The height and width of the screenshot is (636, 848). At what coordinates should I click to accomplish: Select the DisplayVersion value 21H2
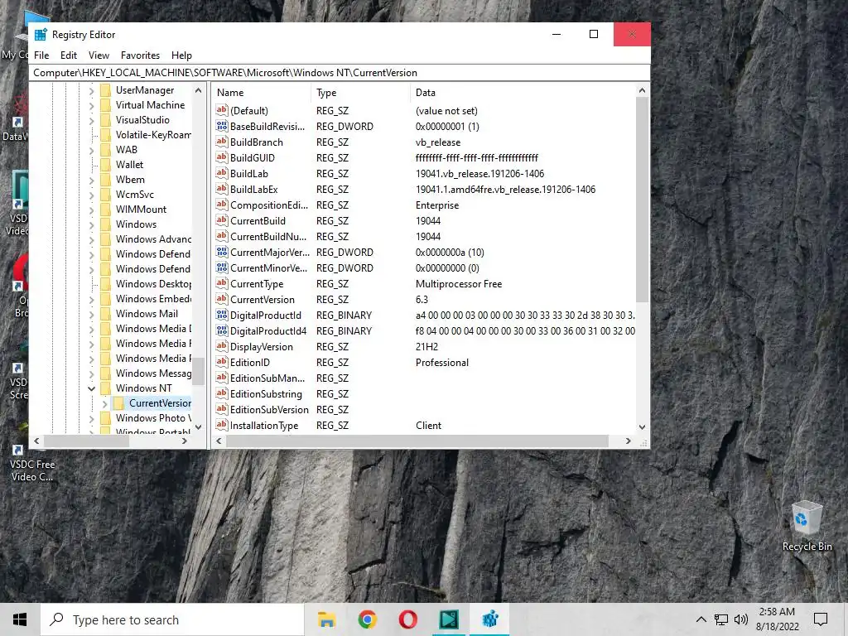coord(426,347)
